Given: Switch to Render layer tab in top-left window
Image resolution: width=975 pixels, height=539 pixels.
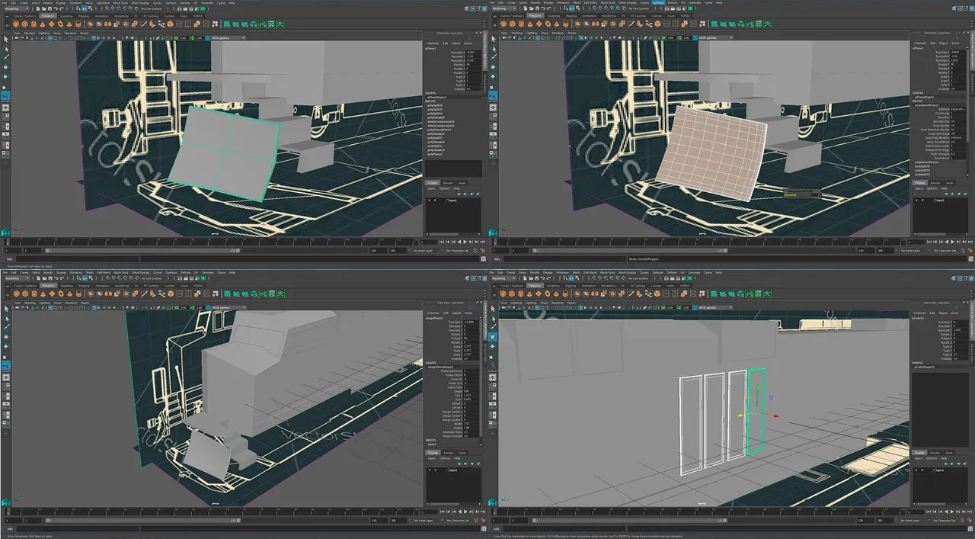Looking at the screenshot, I should tap(447, 183).
